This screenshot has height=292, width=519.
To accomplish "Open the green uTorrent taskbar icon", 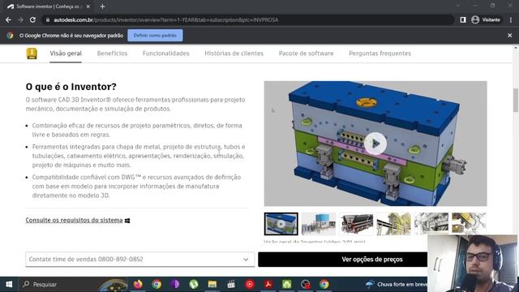I will [x=194, y=285].
